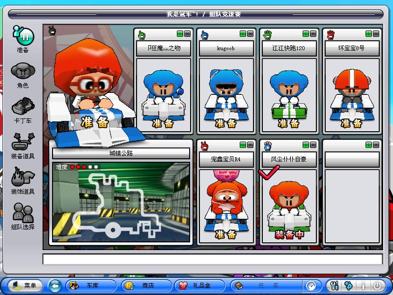Screen dimensions: 393x295
Task: Click the empty player slot panel
Action: [x=352, y=192]
